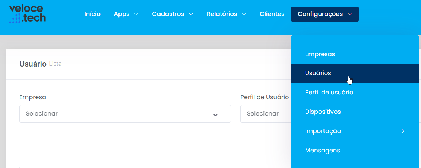The width and height of the screenshot is (421, 168).
Task: Click the veloce.tech logo
Action: (x=28, y=14)
